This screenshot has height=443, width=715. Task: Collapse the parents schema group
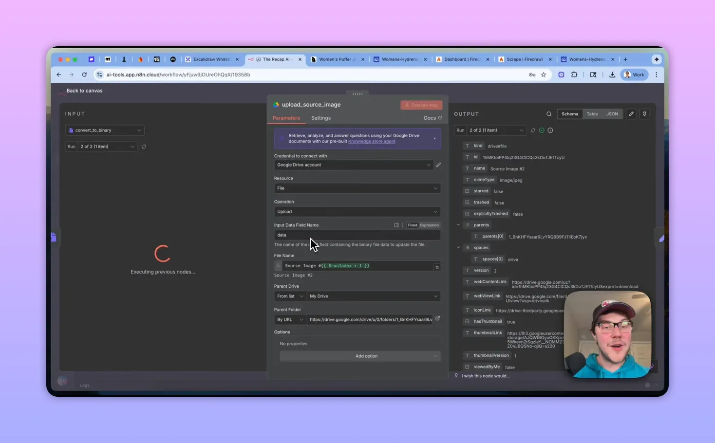tap(458, 225)
